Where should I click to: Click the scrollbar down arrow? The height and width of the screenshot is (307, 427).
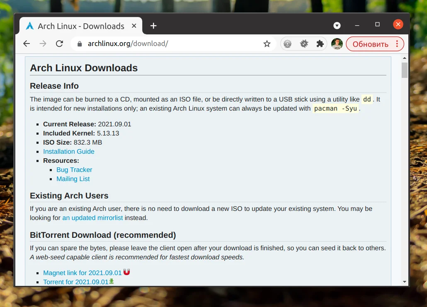tap(404, 282)
